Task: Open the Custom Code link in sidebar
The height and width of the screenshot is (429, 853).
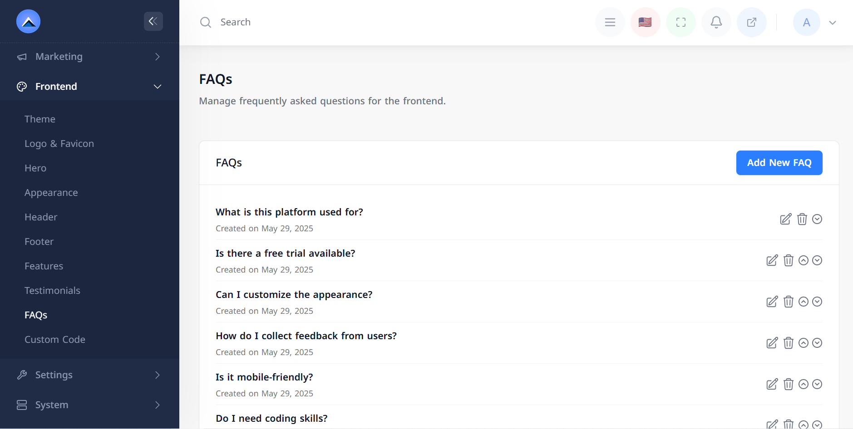Action: pyautogui.click(x=55, y=340)
